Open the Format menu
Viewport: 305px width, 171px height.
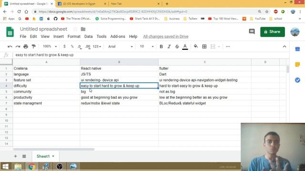pos(74,37)
